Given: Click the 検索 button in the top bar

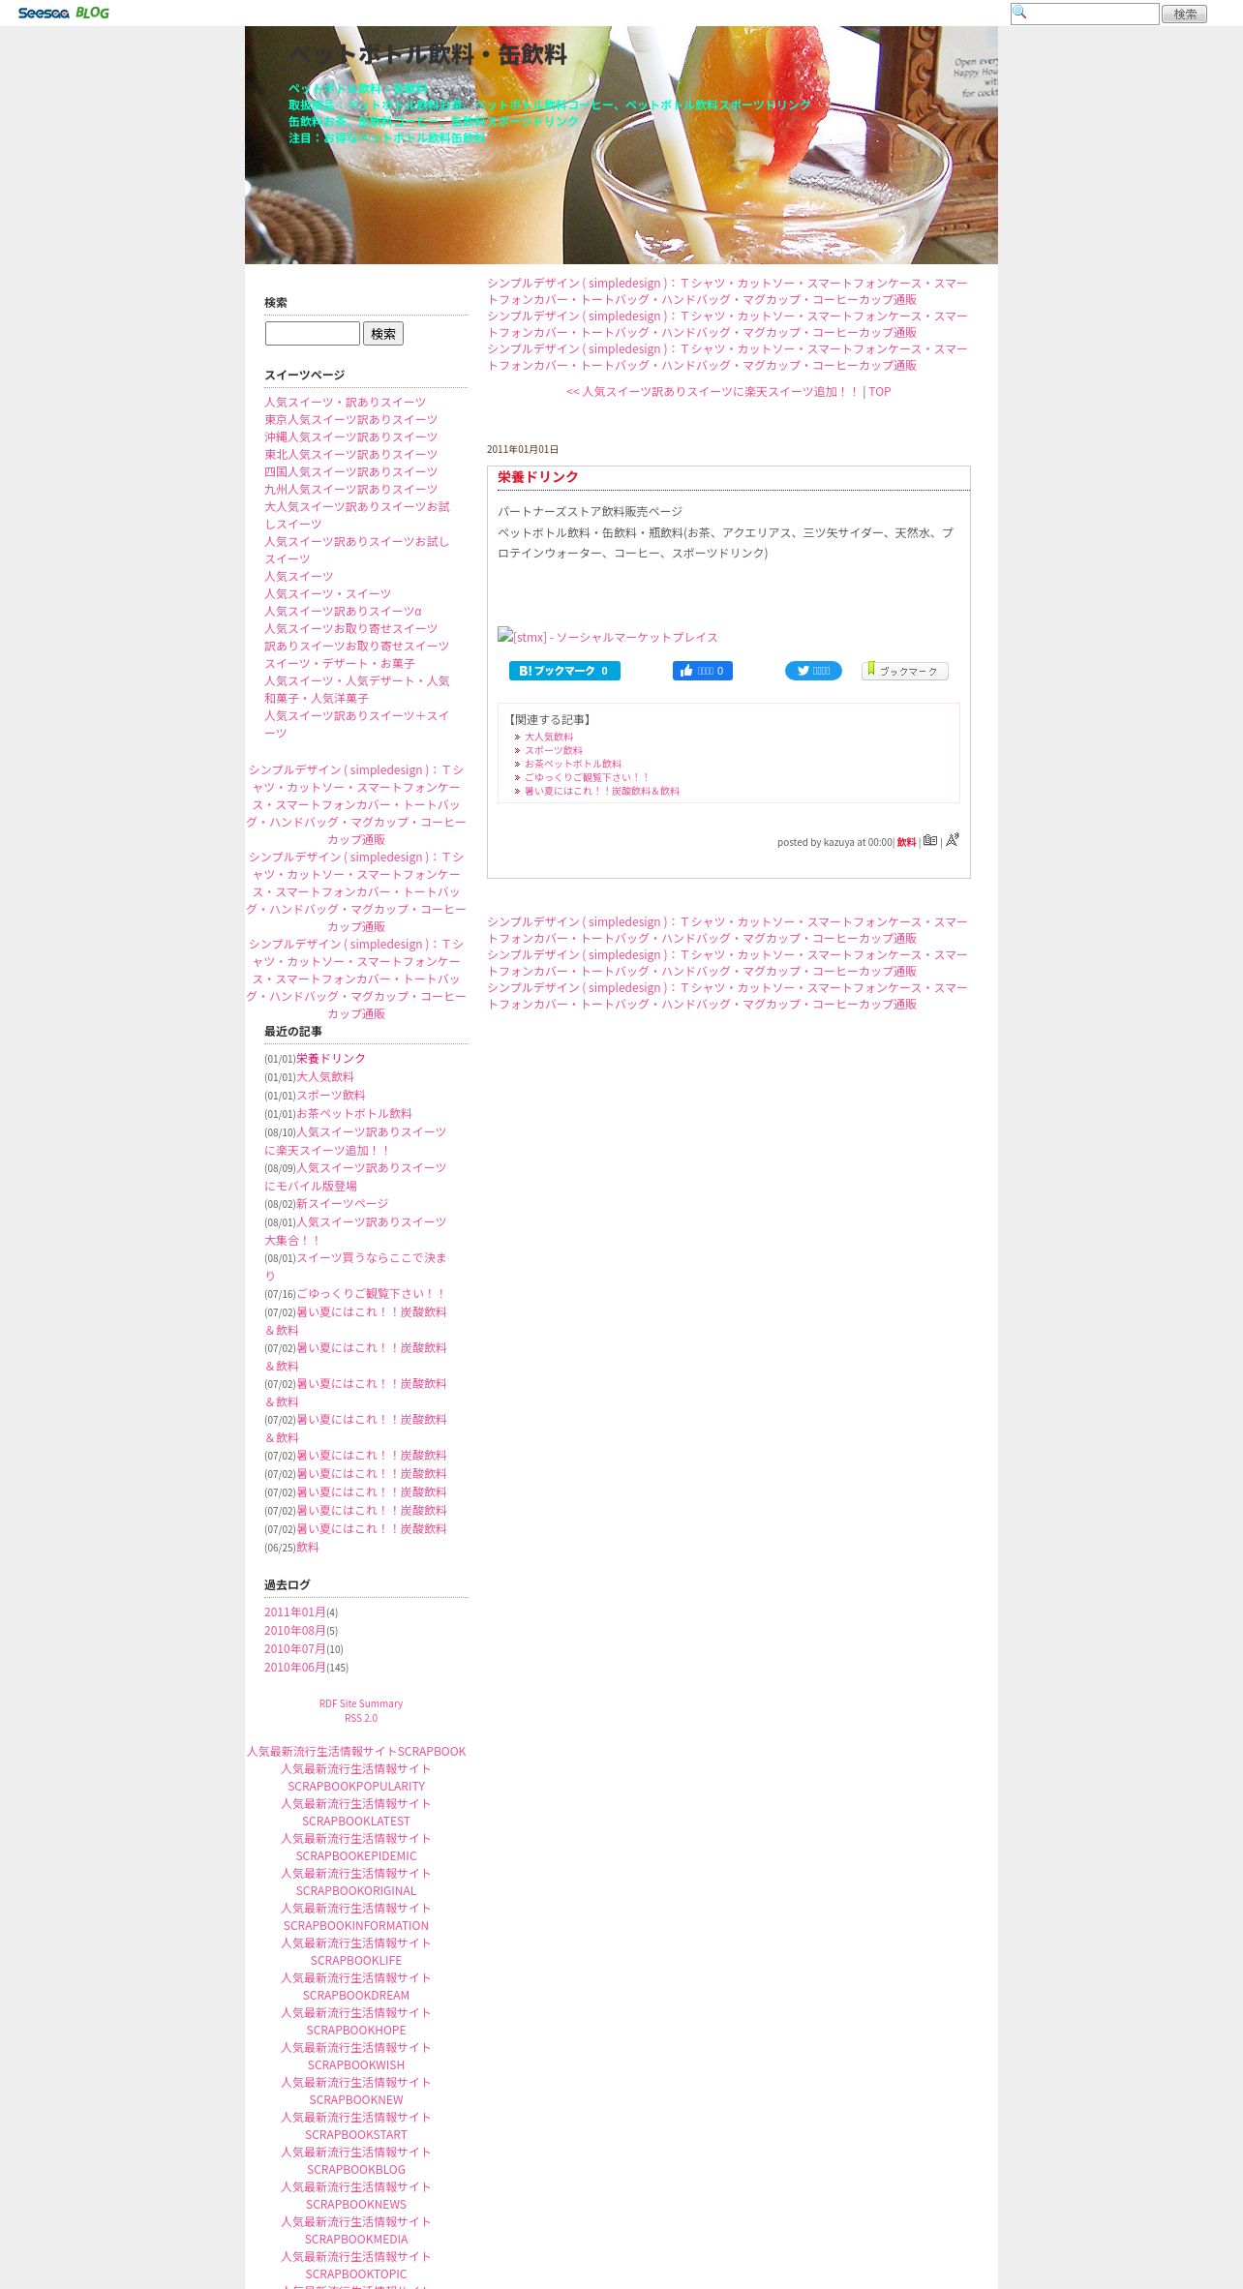Looking at the screenshot, I should (1184, 14).
